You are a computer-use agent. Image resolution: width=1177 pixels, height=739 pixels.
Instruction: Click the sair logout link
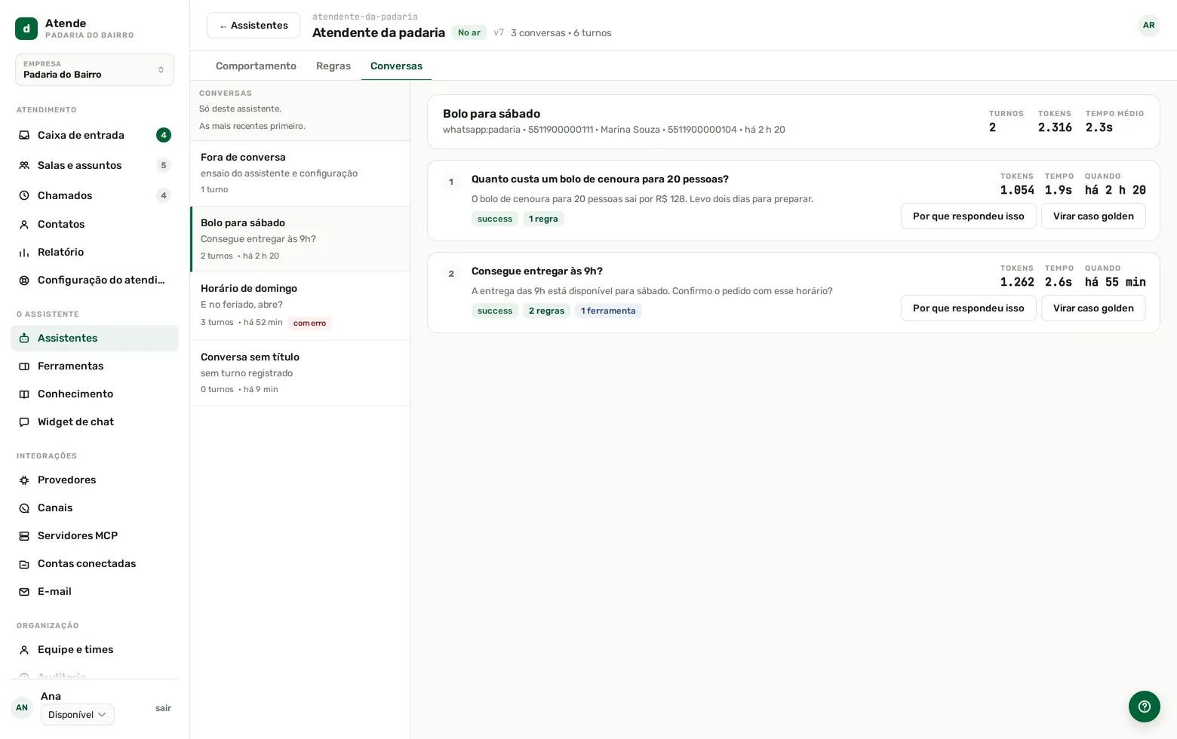[163, 708]
